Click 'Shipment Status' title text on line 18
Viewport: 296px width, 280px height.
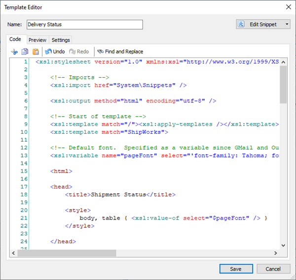[118, 194]
